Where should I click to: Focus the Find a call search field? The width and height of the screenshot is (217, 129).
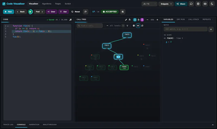(x=90, y=26)
